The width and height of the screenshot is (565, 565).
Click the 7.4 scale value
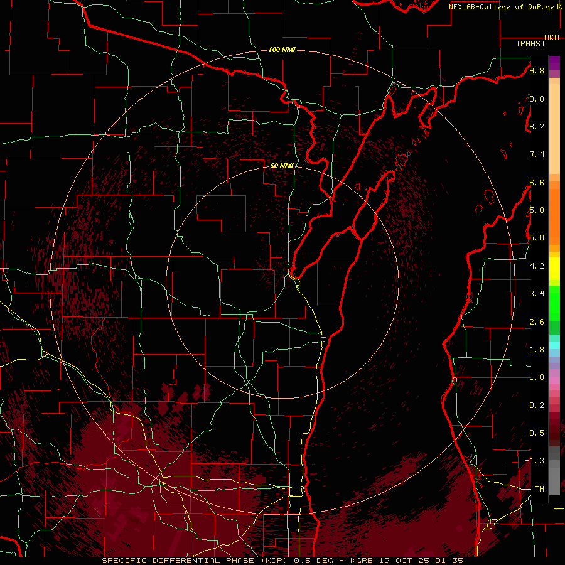[x=537, y=154]
